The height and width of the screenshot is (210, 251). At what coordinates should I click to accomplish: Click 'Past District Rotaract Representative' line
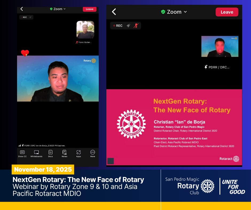194,146
